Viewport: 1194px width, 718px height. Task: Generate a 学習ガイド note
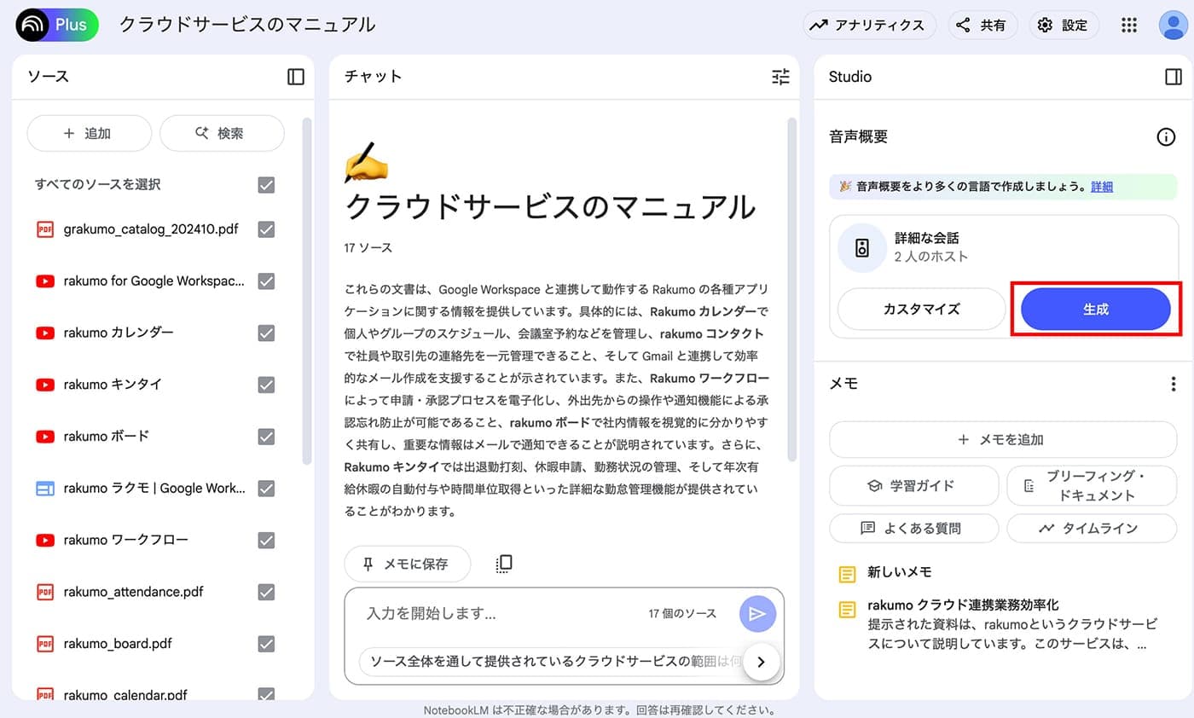click(x=913, y=485)
